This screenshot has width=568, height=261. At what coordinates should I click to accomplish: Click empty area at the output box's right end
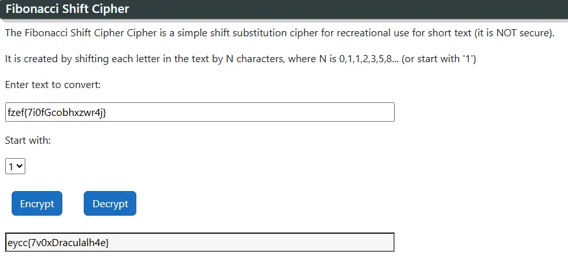coord(362,243)
